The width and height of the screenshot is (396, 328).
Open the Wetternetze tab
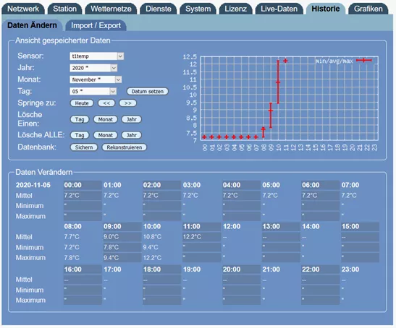pos(111,9)
